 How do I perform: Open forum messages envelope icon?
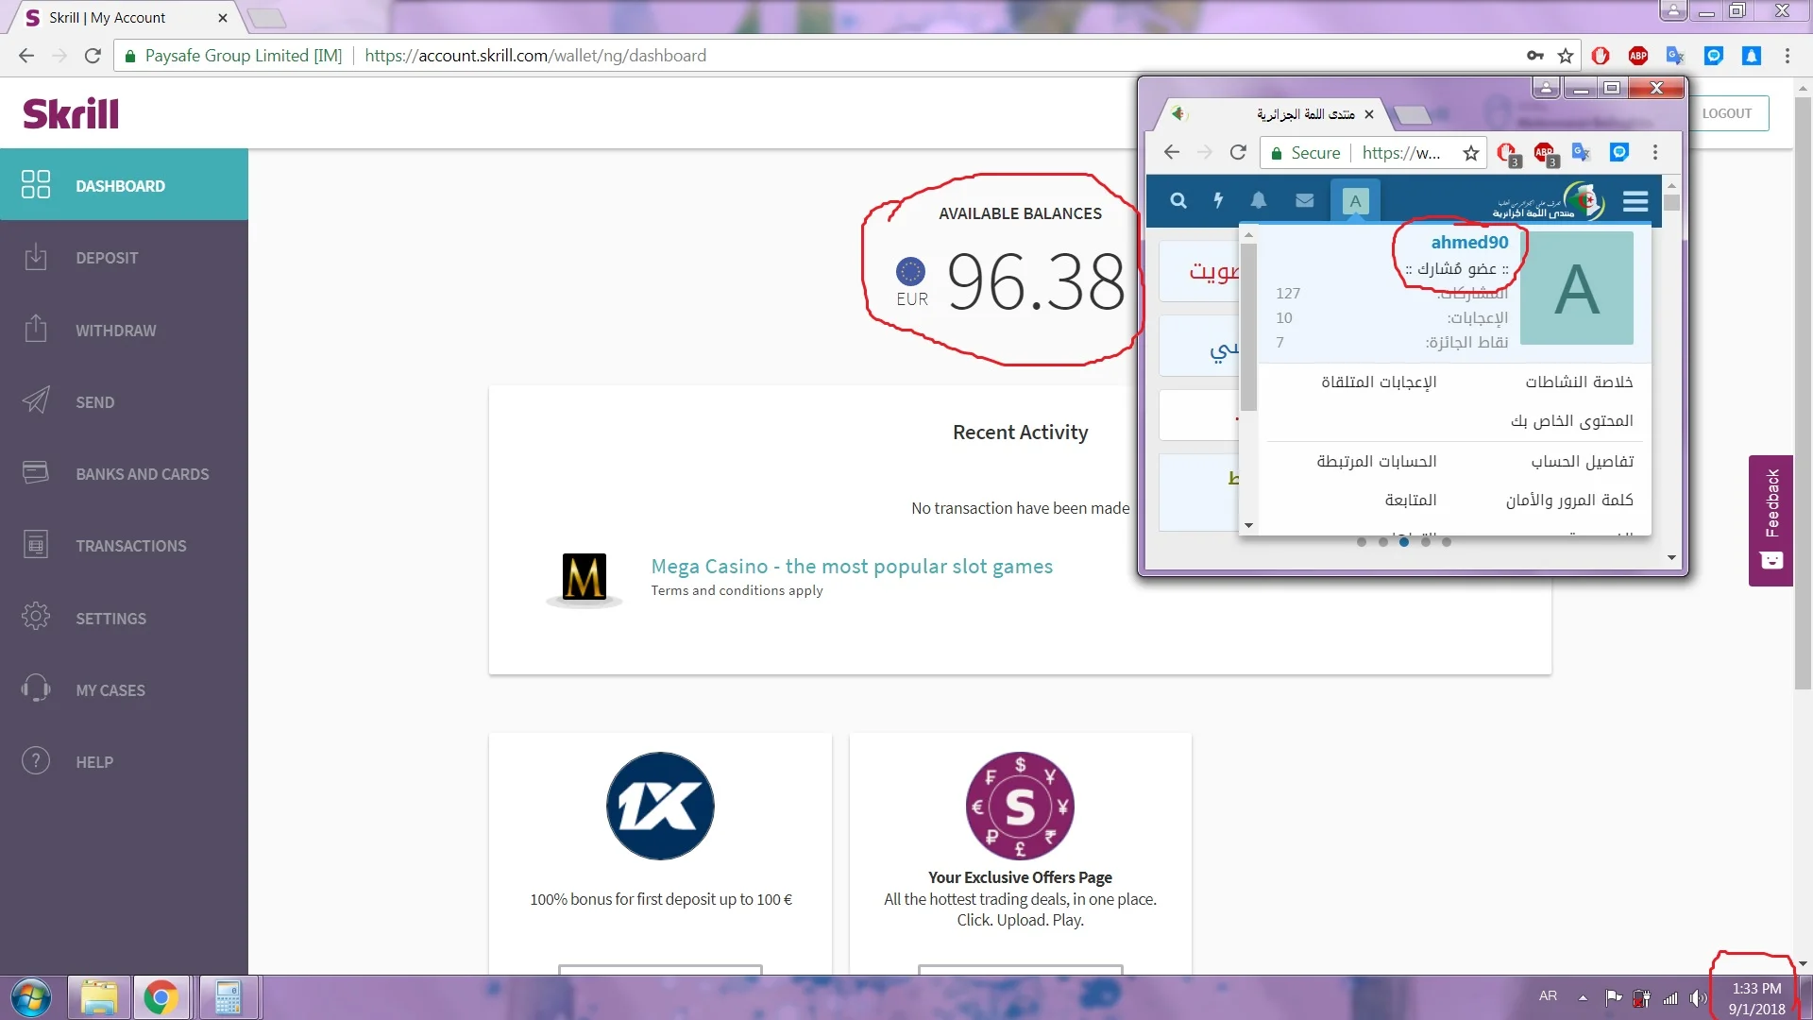pos(1305,200)
